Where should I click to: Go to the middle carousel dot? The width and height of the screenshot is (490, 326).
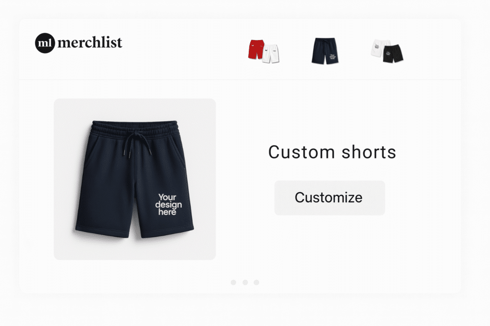245,283
